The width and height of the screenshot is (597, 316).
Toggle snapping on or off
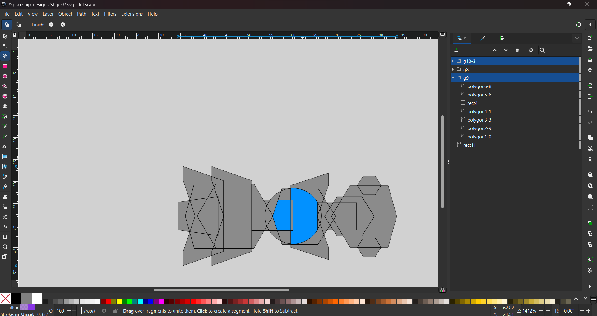click(578, 25)
